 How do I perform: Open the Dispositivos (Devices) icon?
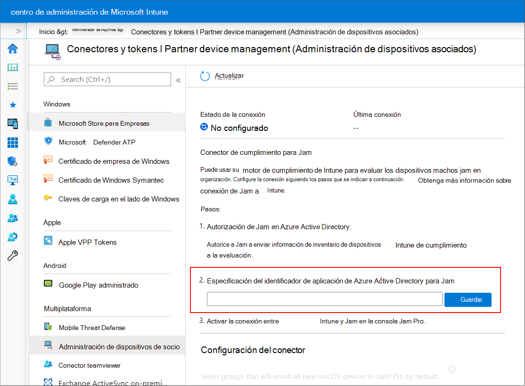point(13,124)
